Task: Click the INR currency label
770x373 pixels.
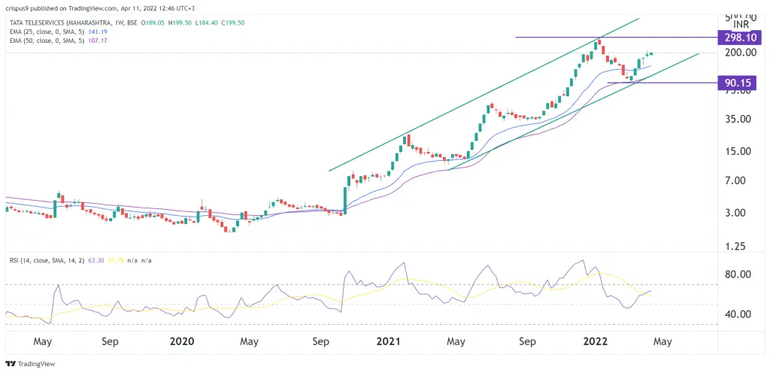Action: (741, 25)
